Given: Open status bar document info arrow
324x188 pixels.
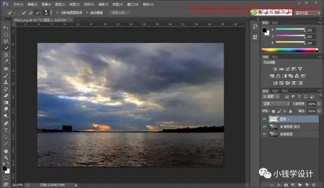Looking at the screenshot, I should (76, 185).
